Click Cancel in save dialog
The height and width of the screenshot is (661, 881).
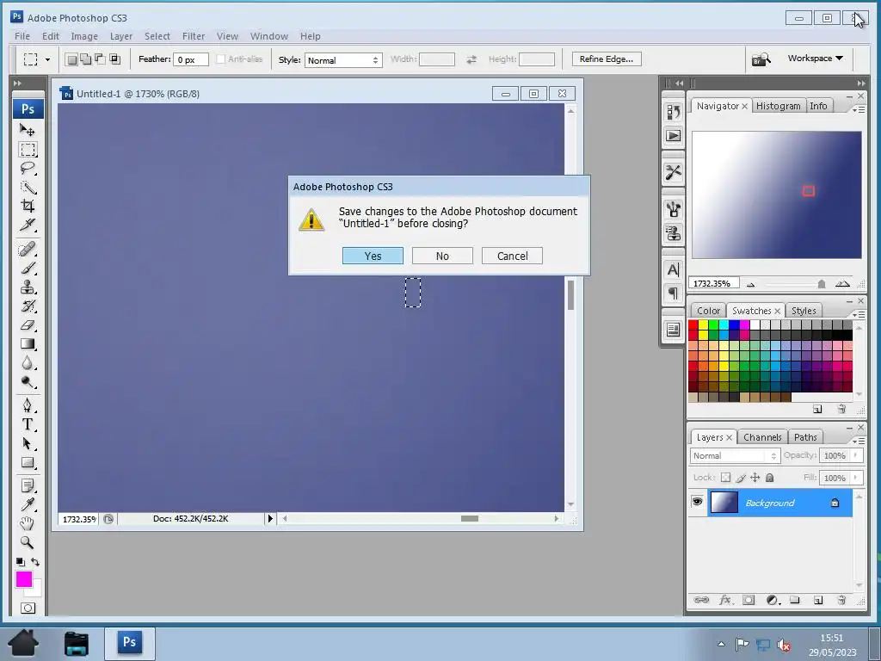tap(512, 256)
